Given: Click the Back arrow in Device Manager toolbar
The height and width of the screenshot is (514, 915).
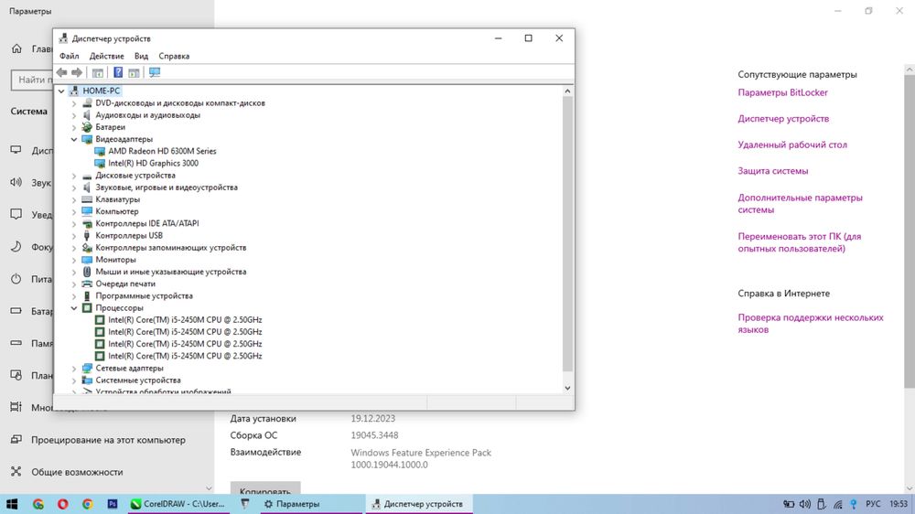Looking at the screenshot, I should click(x=62, y=72).
